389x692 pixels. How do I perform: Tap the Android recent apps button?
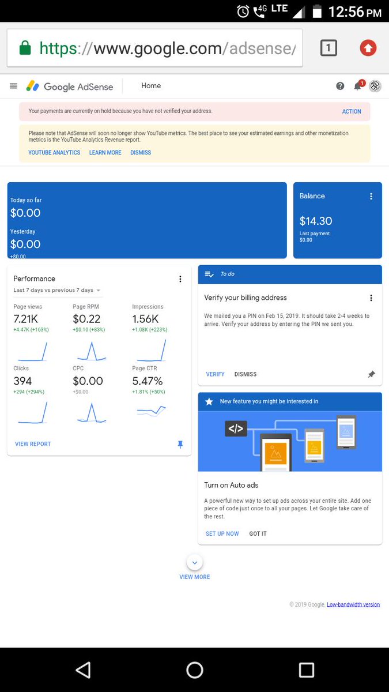307,670
